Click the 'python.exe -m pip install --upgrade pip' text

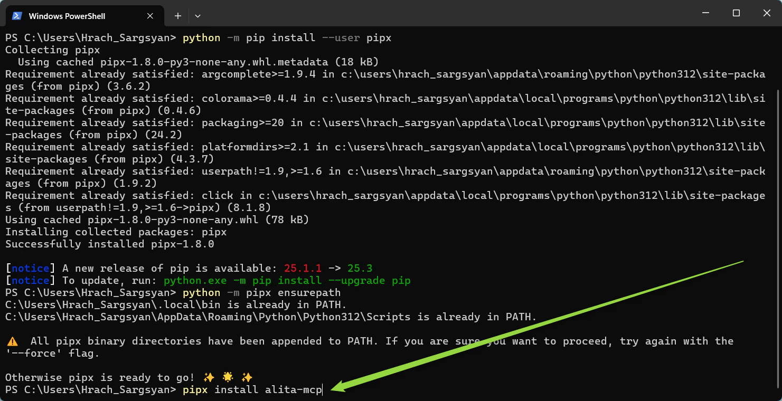tap(287, 280)
